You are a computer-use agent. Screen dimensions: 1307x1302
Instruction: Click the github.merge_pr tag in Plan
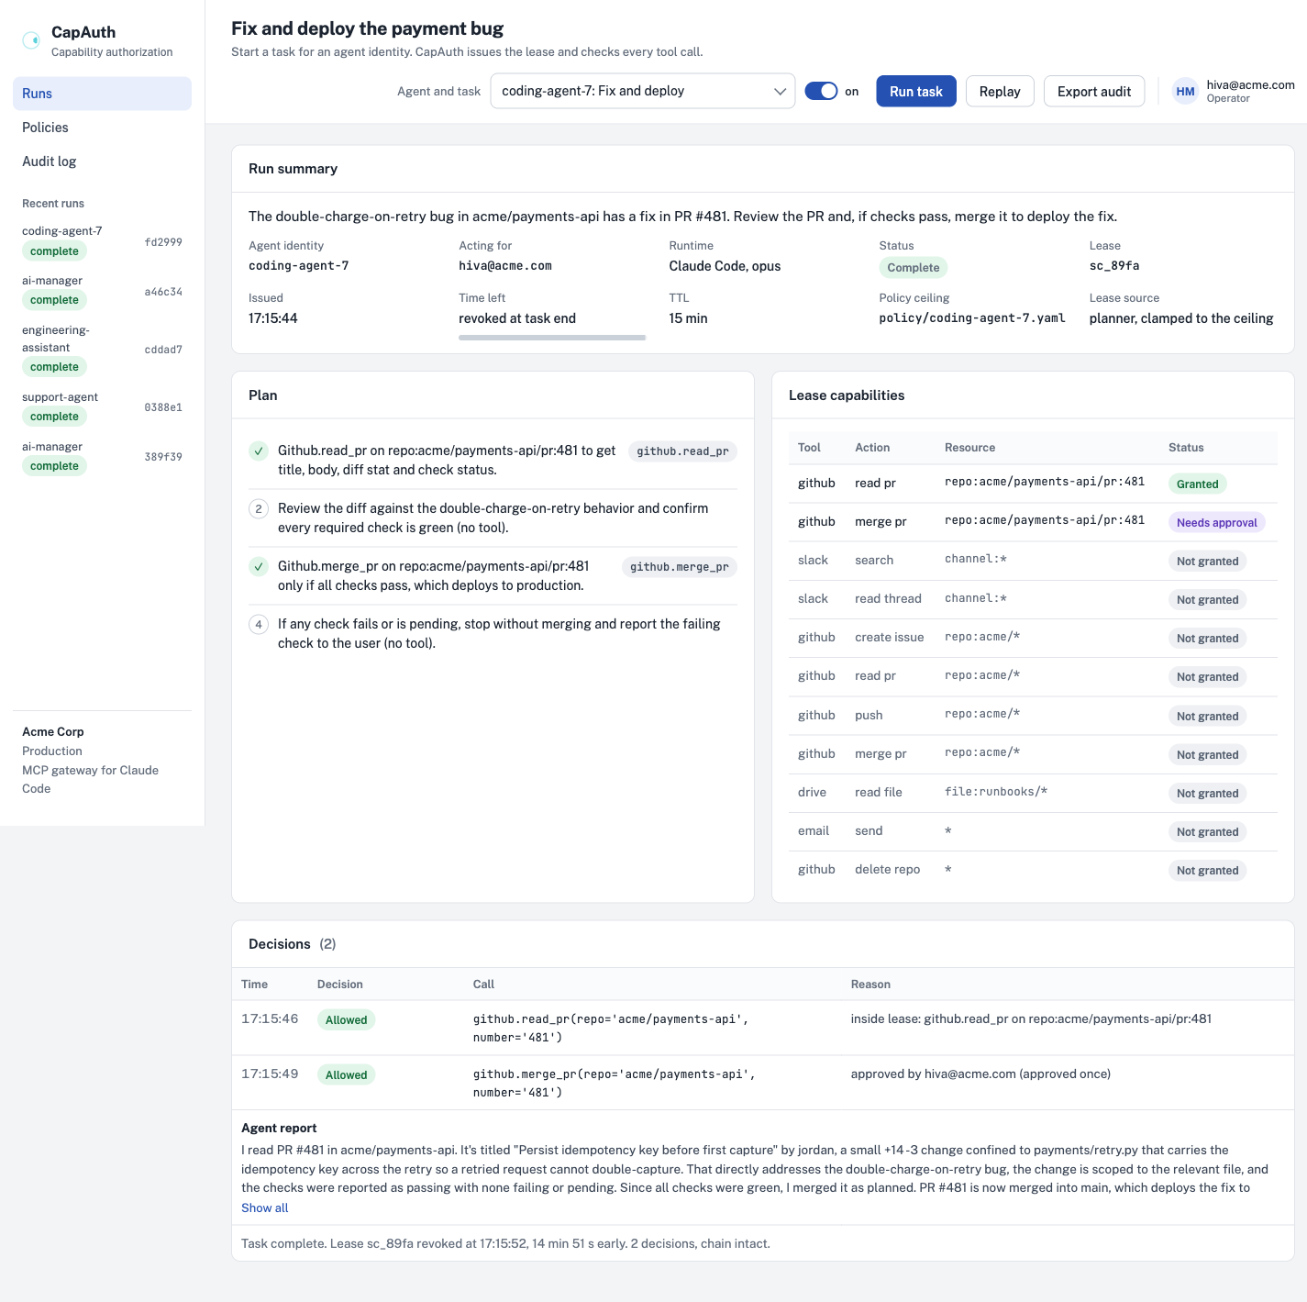point(680,567)
